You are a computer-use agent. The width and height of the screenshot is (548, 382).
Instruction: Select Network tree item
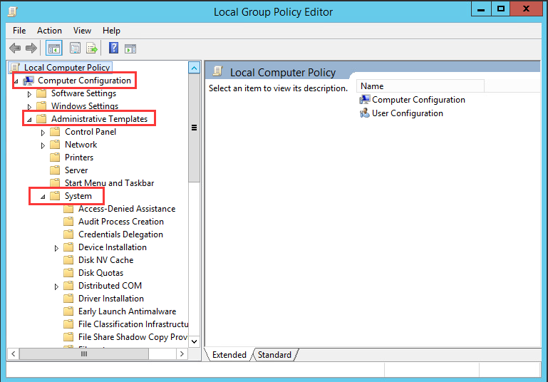[81, 145]
